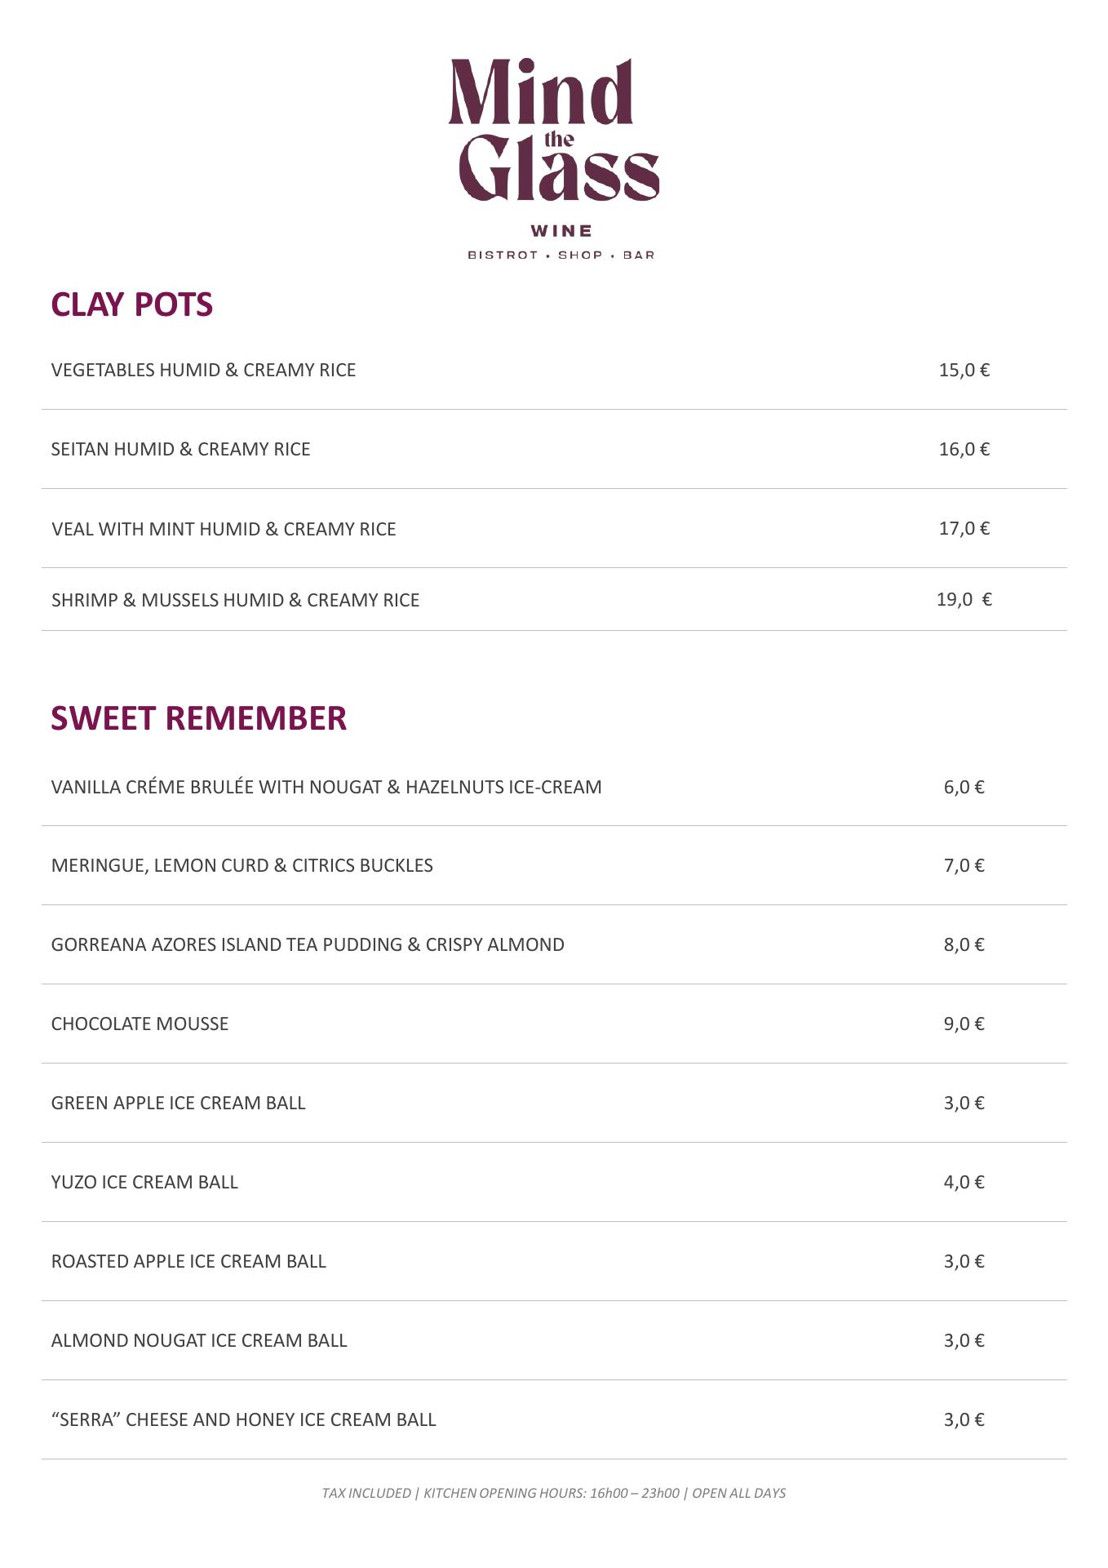Choose Roasted Apple Ice Cream Ball
This screenshot has width=1108, height=1568.
(188, 1261)
